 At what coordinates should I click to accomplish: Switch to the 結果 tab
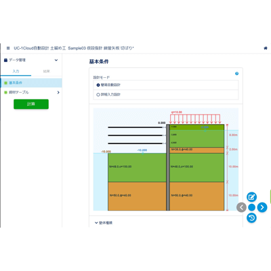point(46,71)
